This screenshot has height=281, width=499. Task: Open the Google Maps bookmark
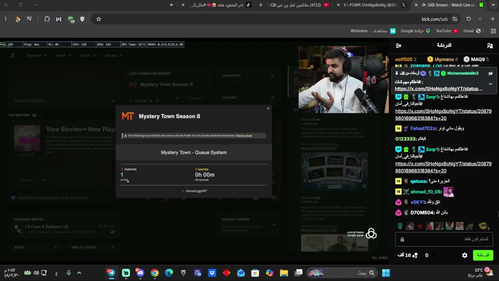(x=416, y=31)
